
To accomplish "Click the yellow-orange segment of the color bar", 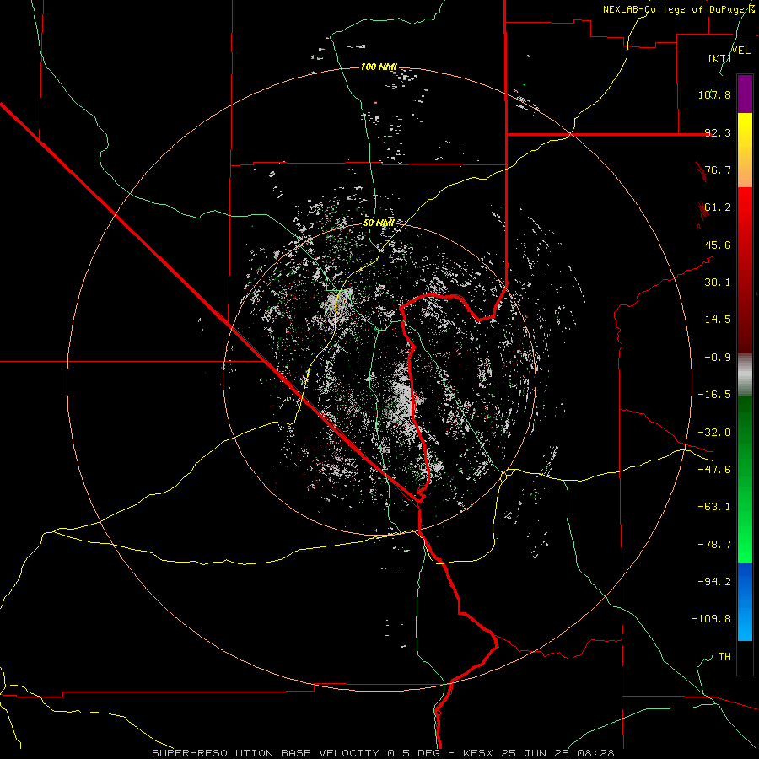I will 745,150.
